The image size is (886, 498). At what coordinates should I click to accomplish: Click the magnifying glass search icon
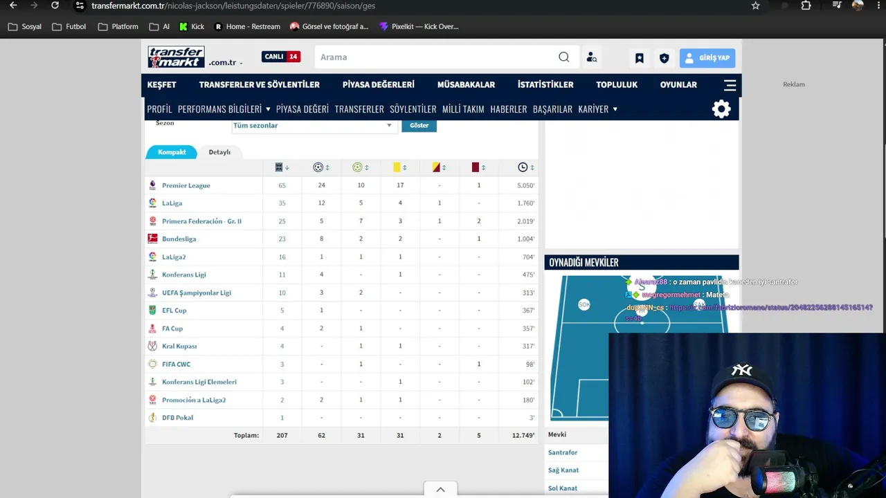pyautogui.click(x=564, y=57)
